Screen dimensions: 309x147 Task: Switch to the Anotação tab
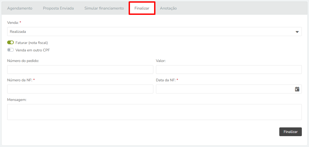(x=168, y=8)
